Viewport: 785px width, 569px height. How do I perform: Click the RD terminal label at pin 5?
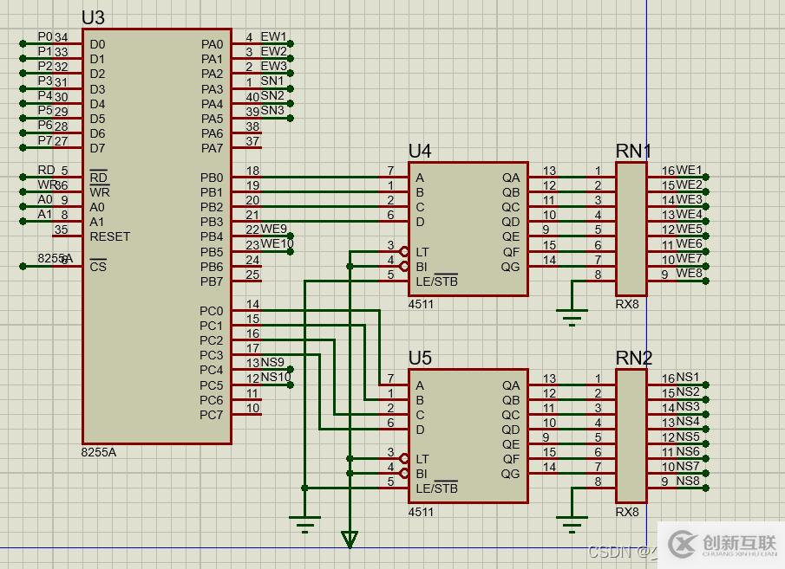tap(46, 170)
